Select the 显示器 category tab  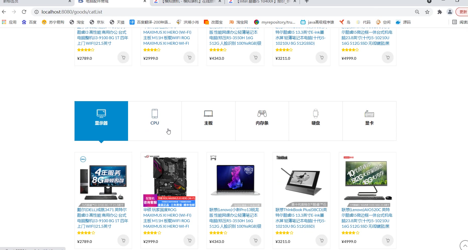tap(101, 121)
